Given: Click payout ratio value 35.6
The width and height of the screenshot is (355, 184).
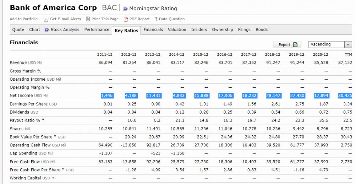Looking at the screenshot, I should [x=324, y=120].
